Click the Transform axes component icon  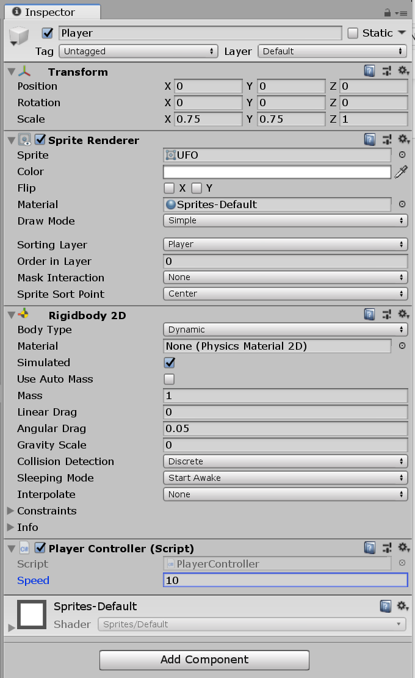click(24, 71)
